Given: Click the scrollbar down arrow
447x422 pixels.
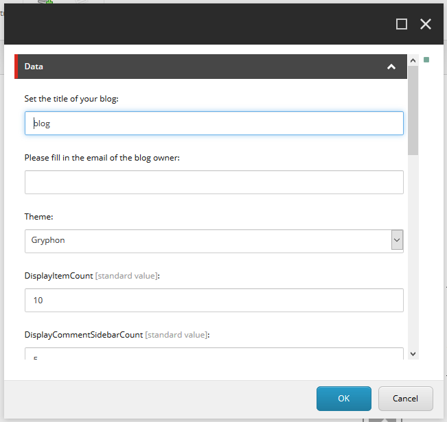Looking at the screenshot, I should (x=413, y=353).
